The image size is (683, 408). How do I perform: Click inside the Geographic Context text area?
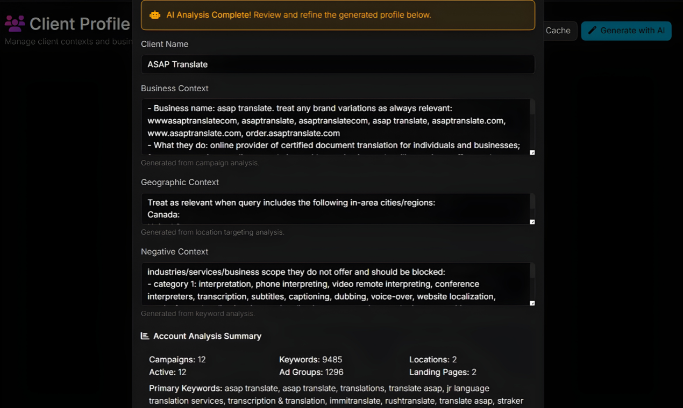pos(333,209)
